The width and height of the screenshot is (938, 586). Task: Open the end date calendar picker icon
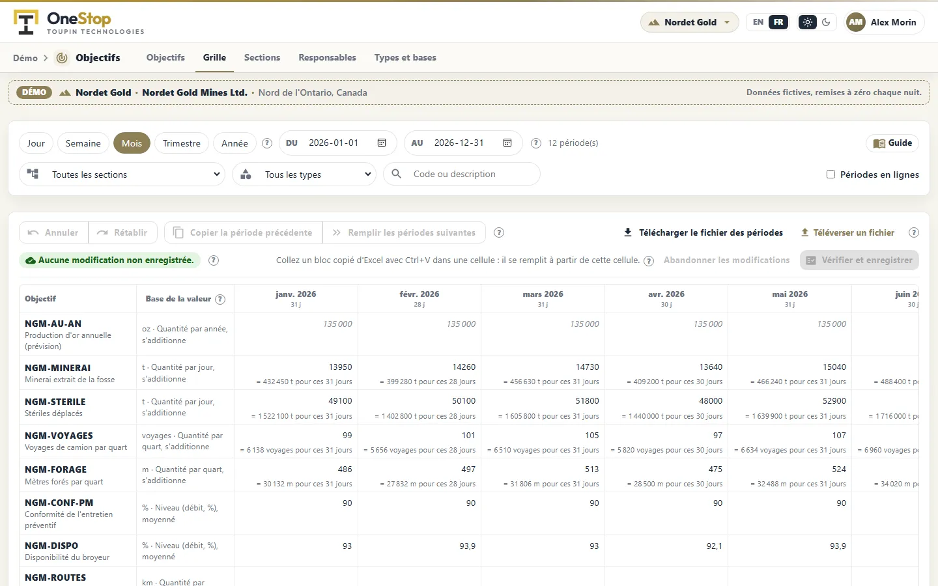(x=507, y=143)
